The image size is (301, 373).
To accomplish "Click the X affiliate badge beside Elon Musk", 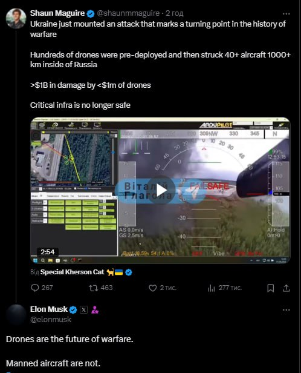I will tap(83, 310).
